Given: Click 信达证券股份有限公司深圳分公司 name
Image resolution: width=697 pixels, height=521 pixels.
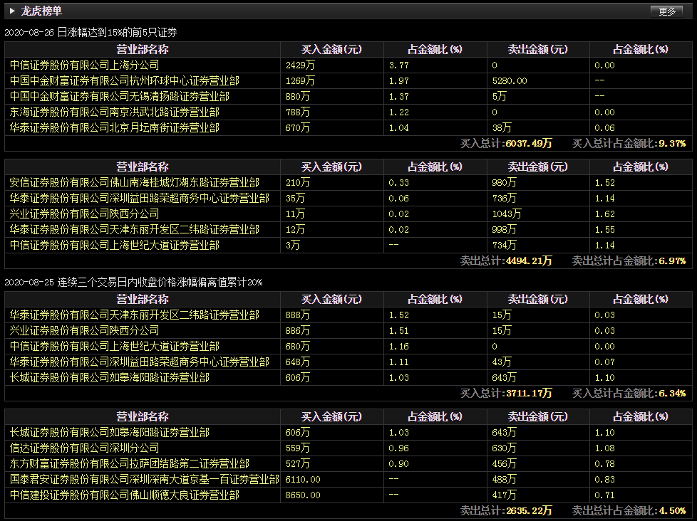Looking at the screenshot, I should coord(85,448).
